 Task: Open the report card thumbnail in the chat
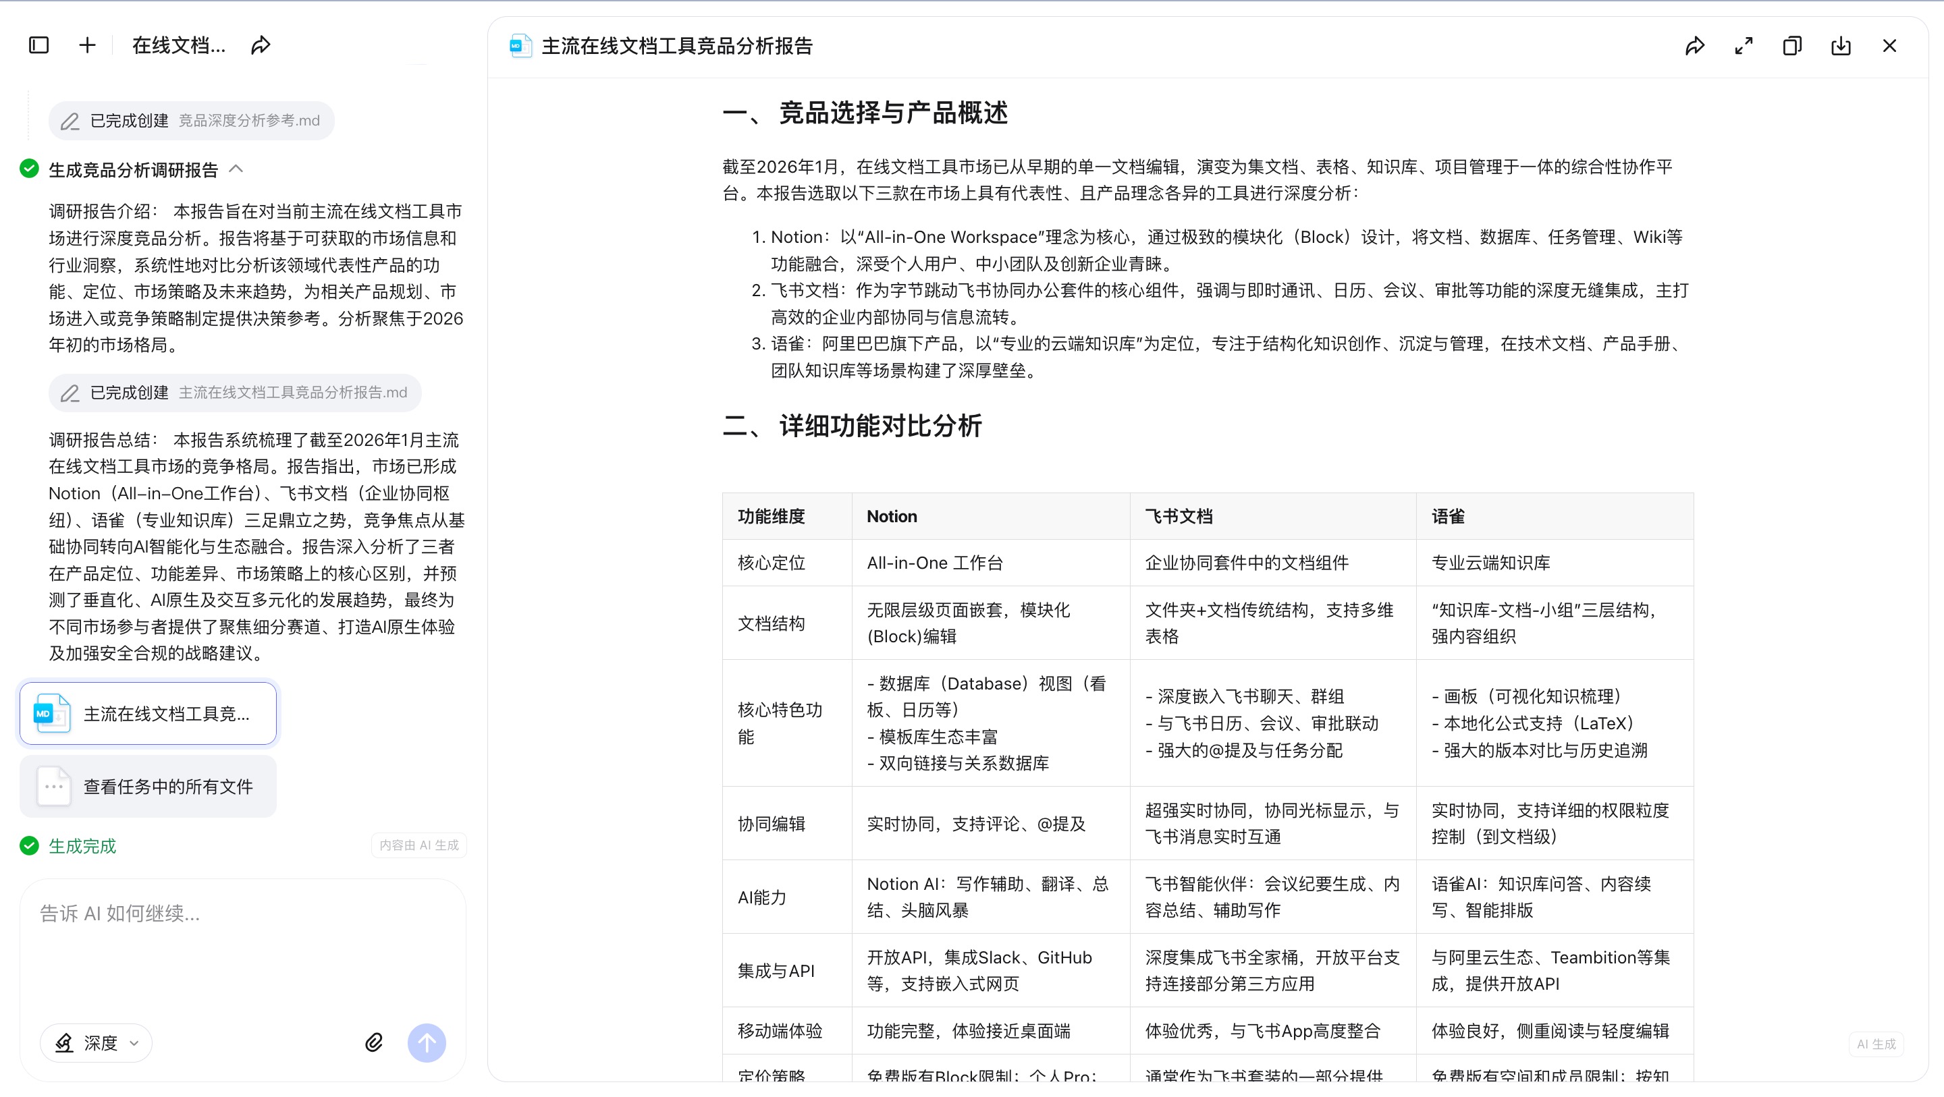point(147,713)
